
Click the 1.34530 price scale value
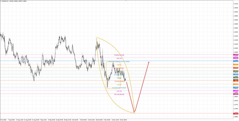click(236, 32)
